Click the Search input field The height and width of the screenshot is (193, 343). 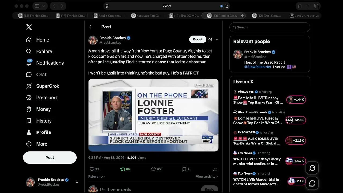point(270,27)
